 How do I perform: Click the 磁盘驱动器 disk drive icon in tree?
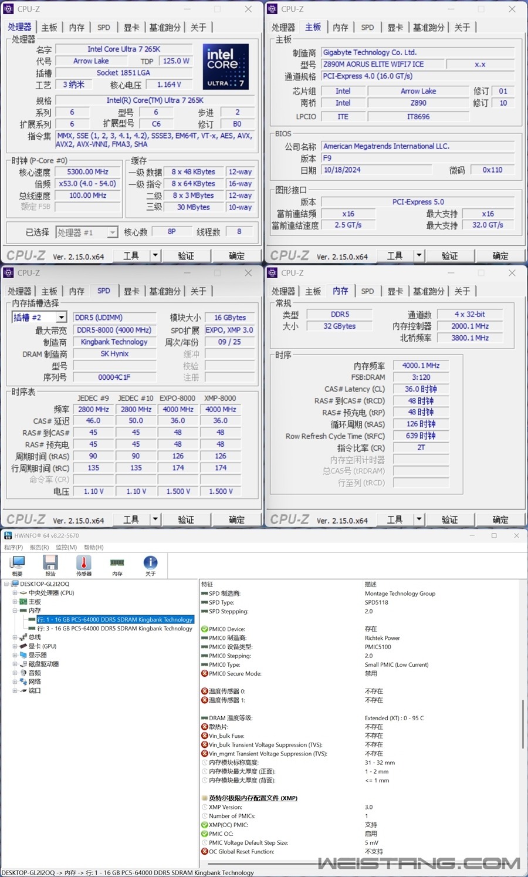point(23,664)
